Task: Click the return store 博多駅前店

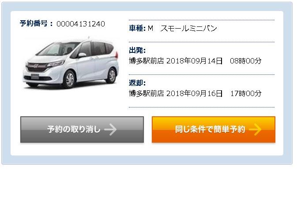Action: click(147, 93)
